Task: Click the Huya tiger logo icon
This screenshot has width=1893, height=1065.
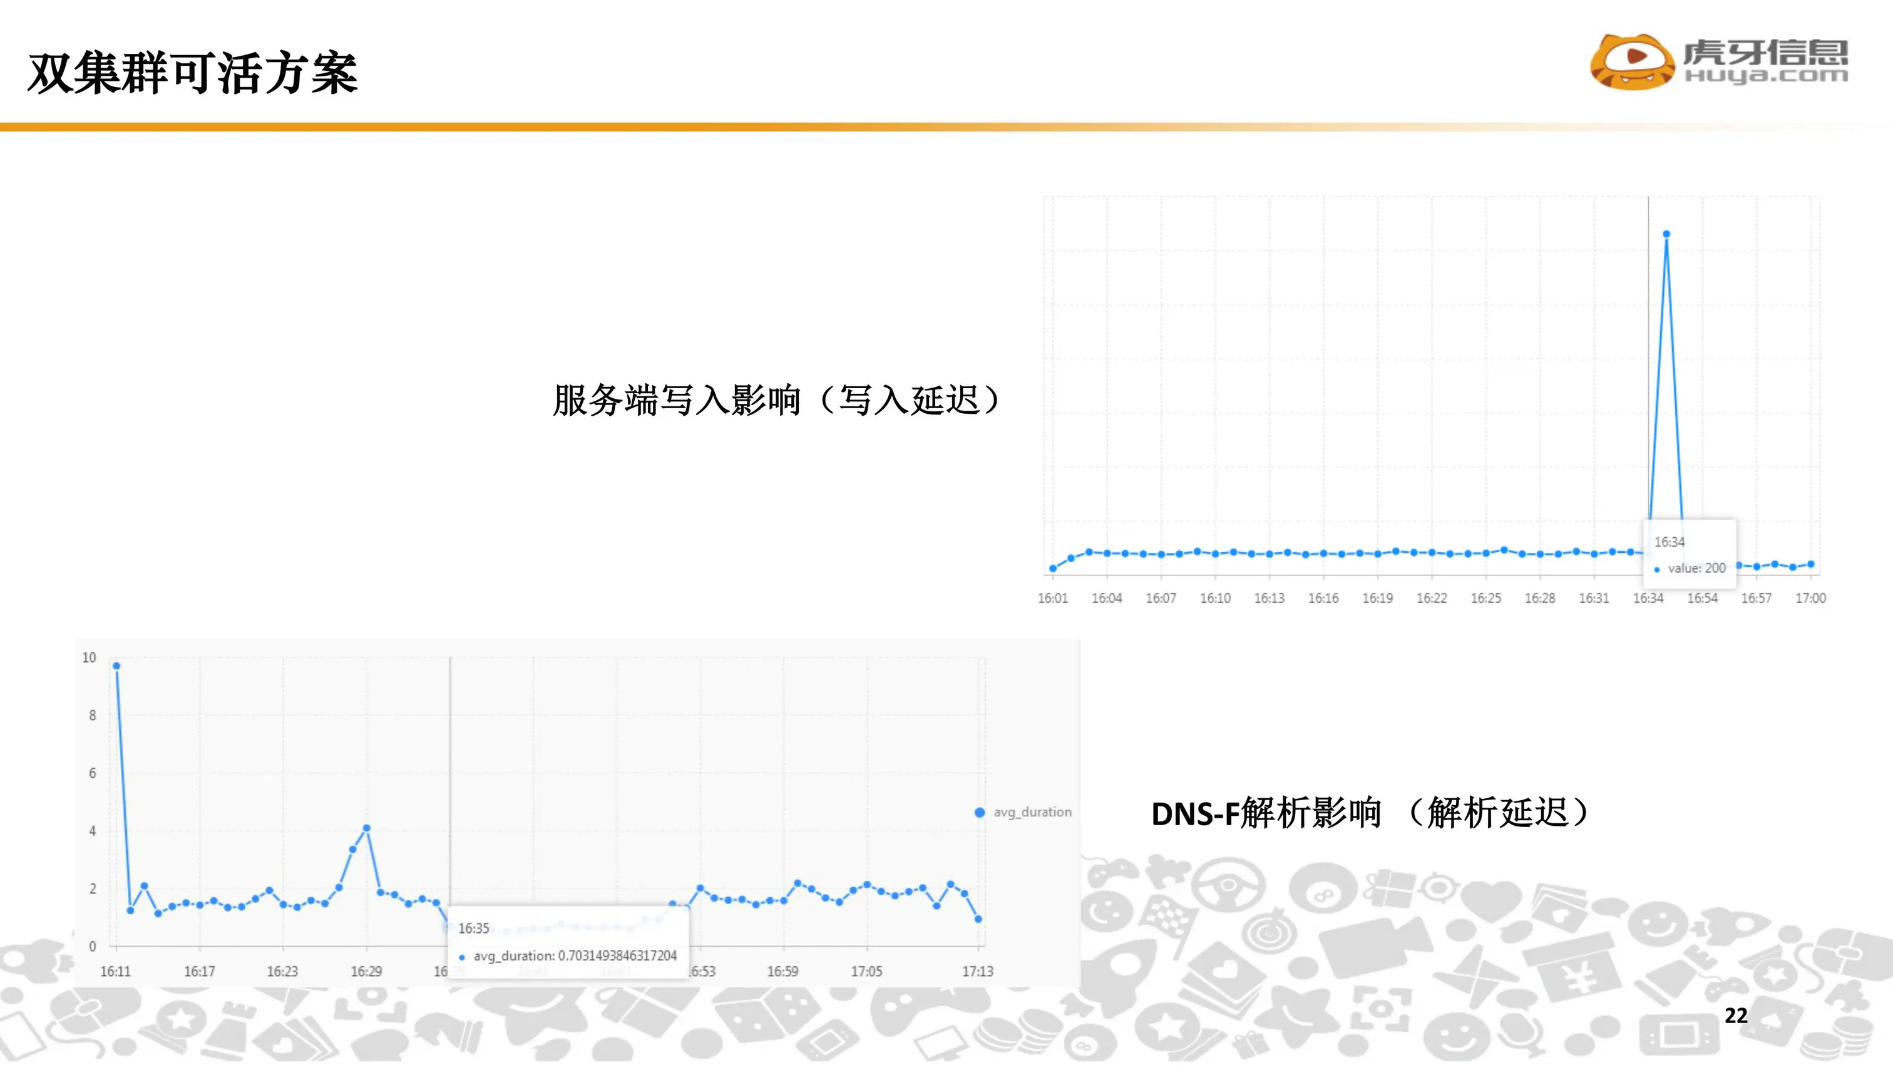Action: (x=1633, y=62)
